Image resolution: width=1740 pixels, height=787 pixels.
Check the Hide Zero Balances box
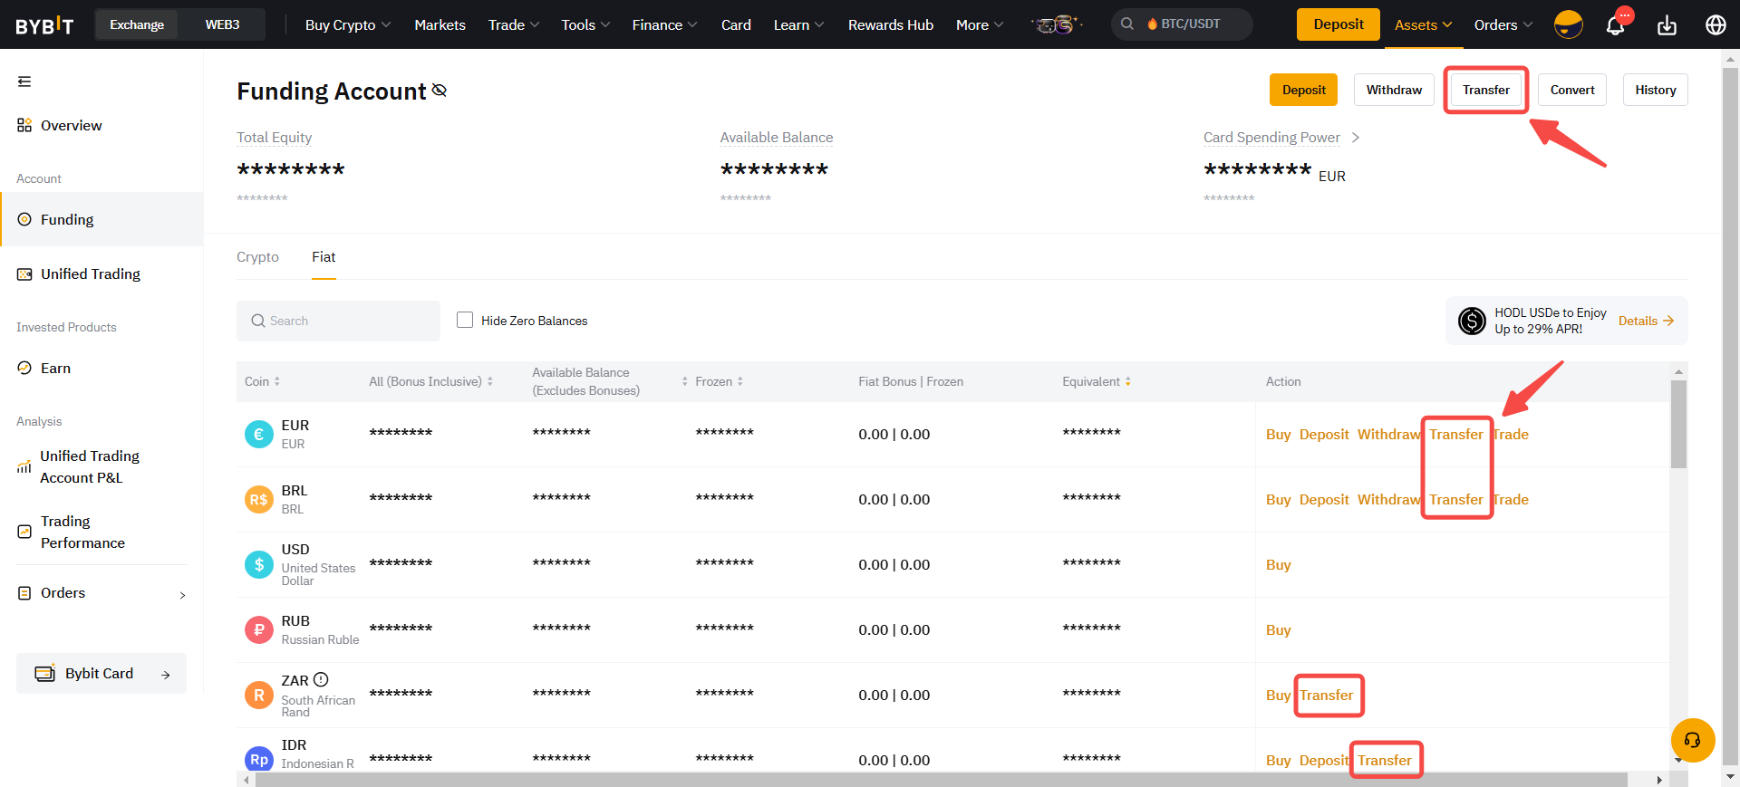[x=465, y=320]
